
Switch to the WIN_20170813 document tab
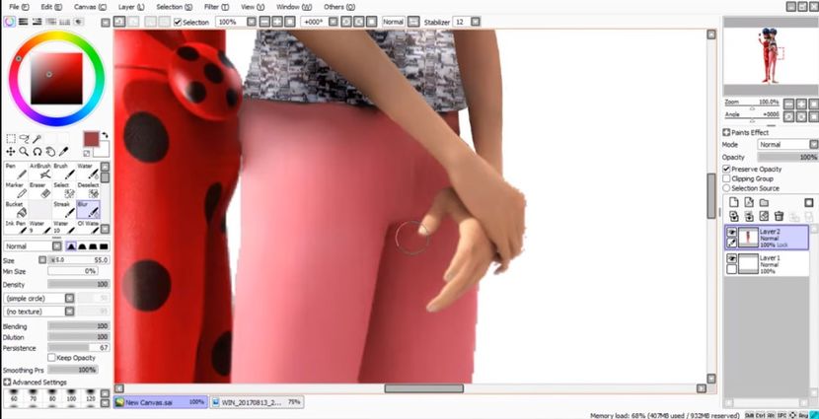click(x=257, y=402)
